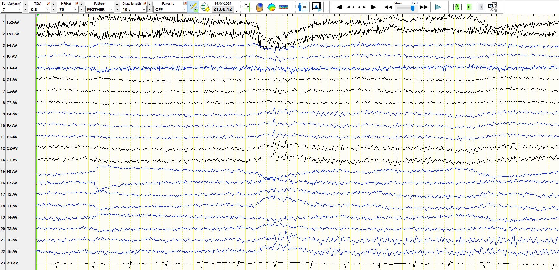
Task: Toggle the green play-marker page button
Action: point(469,7)
